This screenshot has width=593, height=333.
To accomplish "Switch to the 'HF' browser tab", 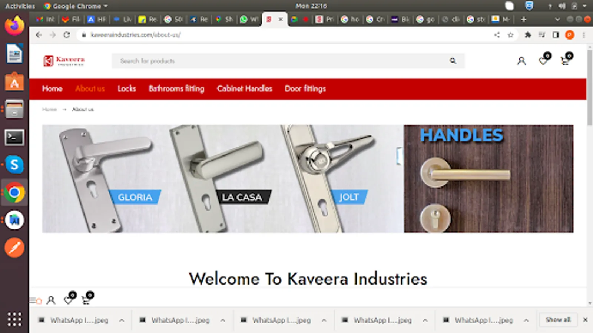I will [x=97, y=19].
